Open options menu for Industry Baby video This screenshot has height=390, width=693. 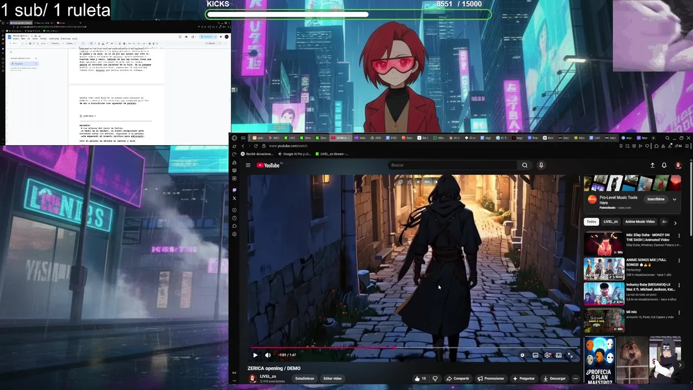(x=679, y=285)
